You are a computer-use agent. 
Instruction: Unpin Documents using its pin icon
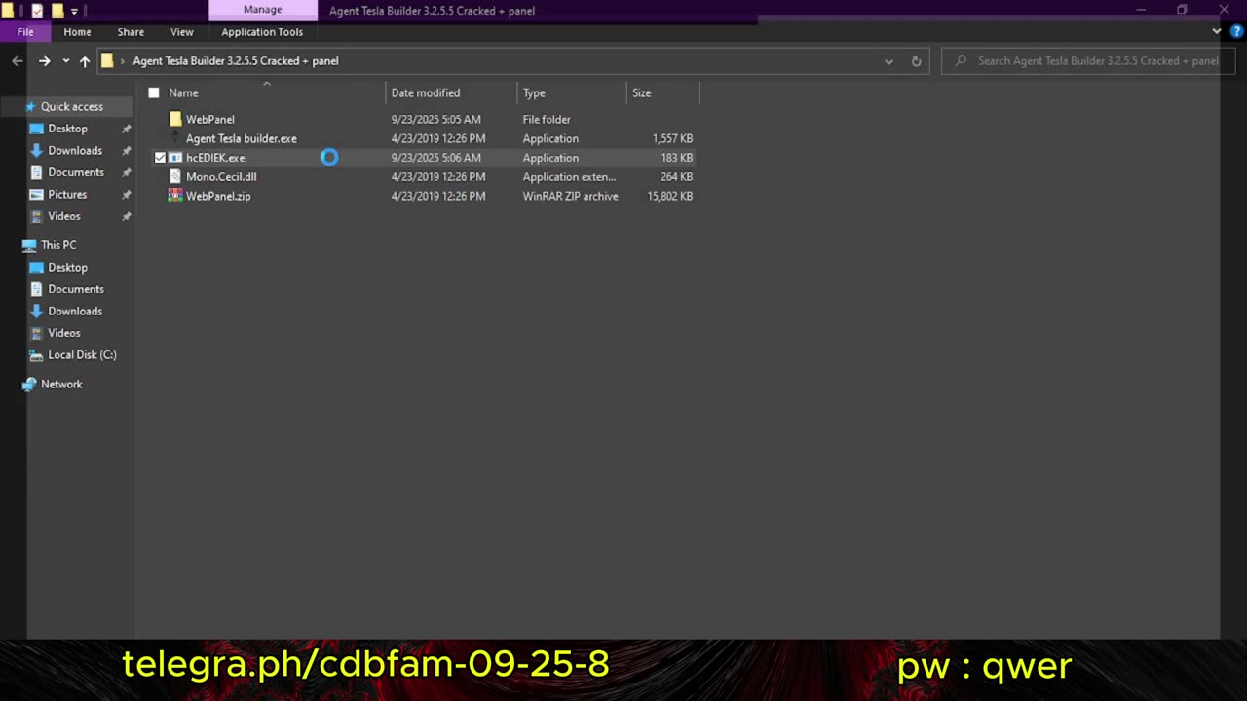(126, 172)
